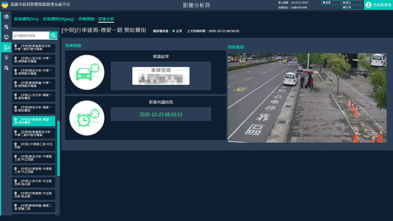
Task: Select 車牌辨識-博愛二路 camera entry
Action: (x=34, y=207)
